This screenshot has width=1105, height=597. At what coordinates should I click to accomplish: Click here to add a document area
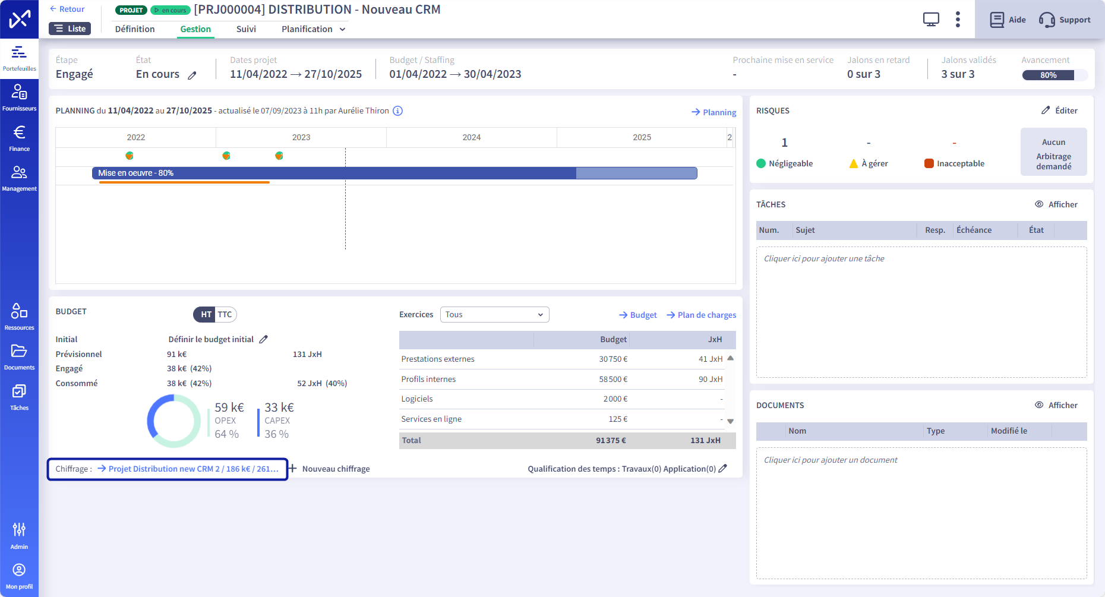pos(921,513)
